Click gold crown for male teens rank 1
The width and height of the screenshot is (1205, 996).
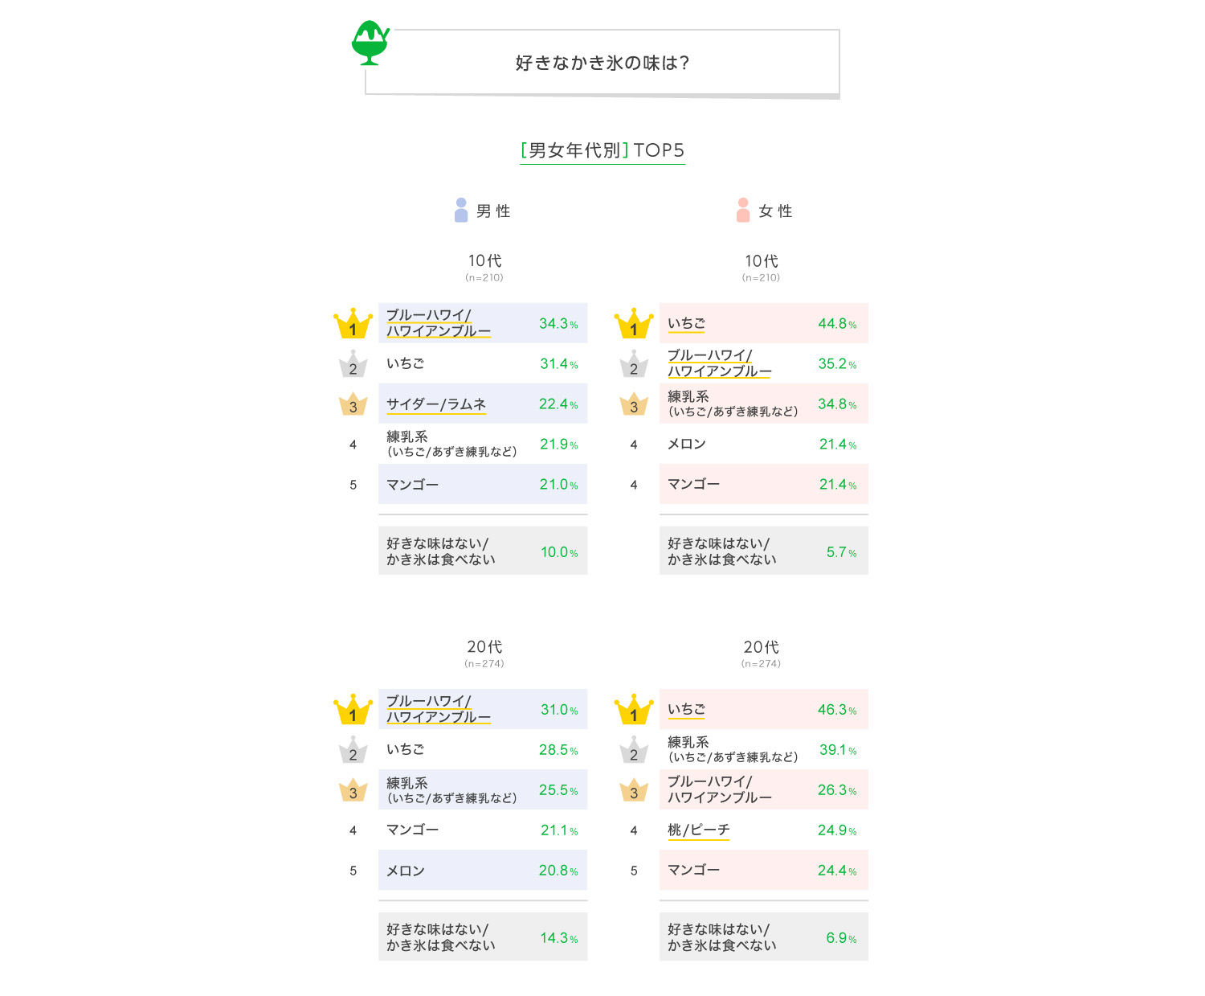[353, 323]
